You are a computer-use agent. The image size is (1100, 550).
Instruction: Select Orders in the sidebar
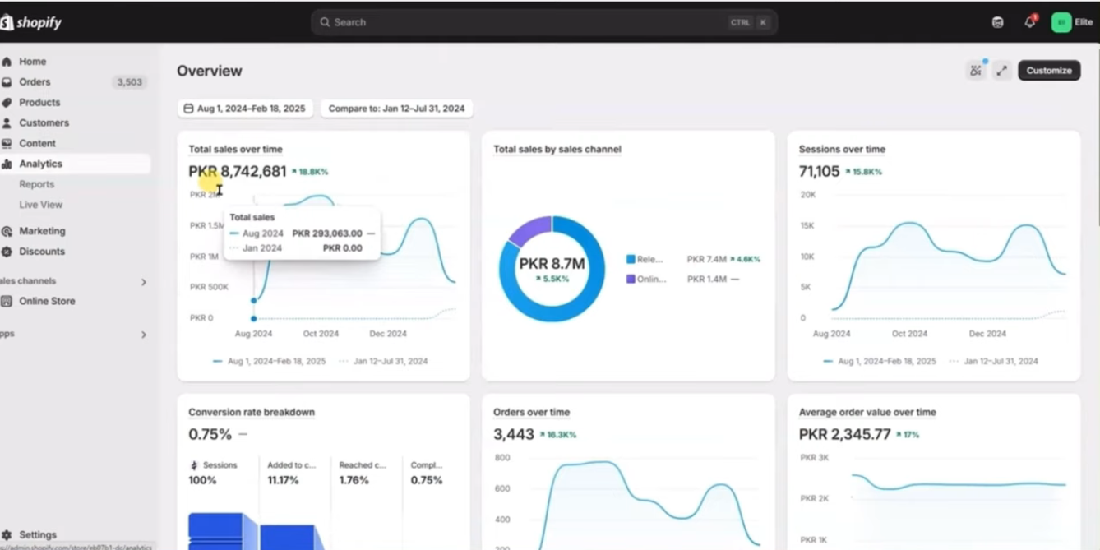pos(35,82)
